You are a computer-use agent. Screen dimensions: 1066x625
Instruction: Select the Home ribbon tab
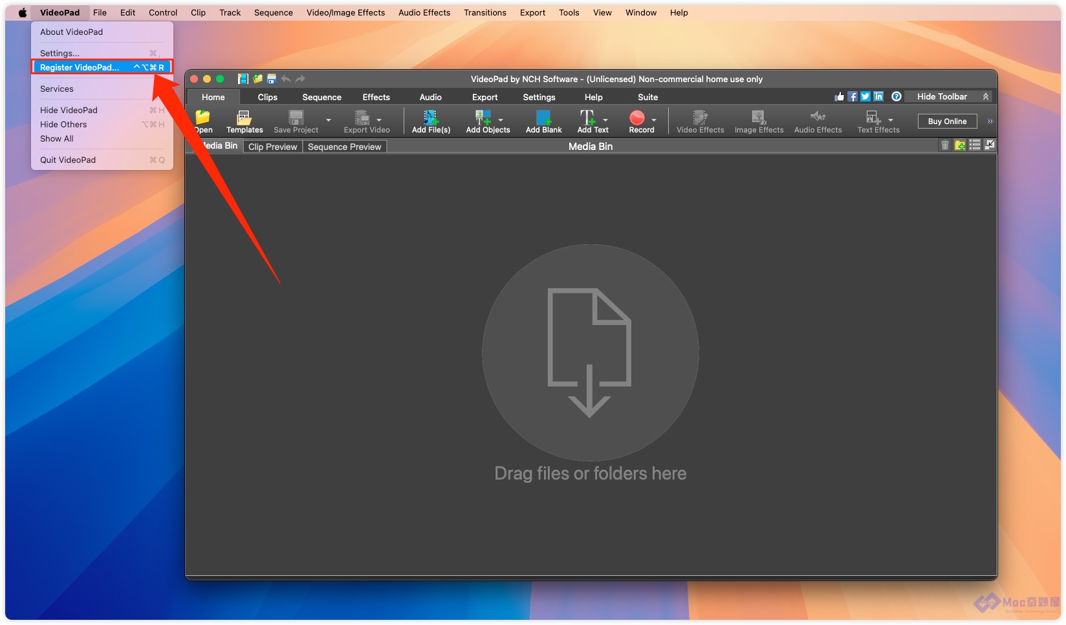[213, 97]
